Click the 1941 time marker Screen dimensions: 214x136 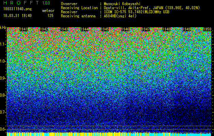23,29
